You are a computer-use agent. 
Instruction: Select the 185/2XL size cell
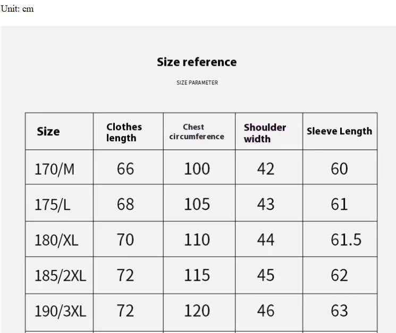pyautogui.click(x=60, y=276)
